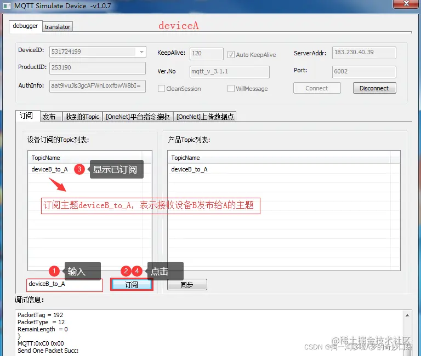Image resolution: width=421 pixels, height=356 pixels.
Task: Click the 'PacketType = 12' log line
Action: 41,322
